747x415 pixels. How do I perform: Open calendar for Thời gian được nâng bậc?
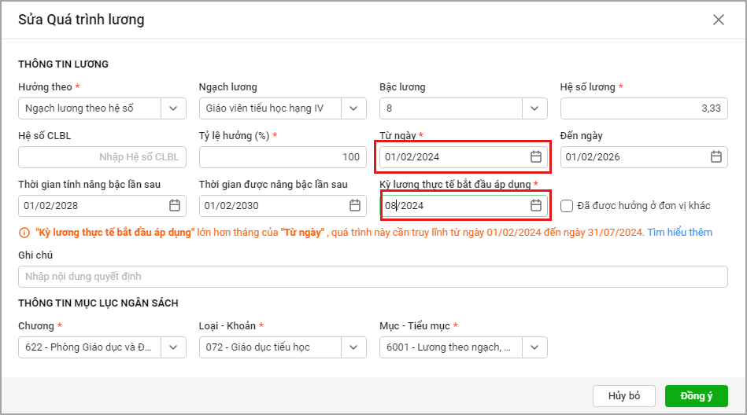[x=355, y=206]
